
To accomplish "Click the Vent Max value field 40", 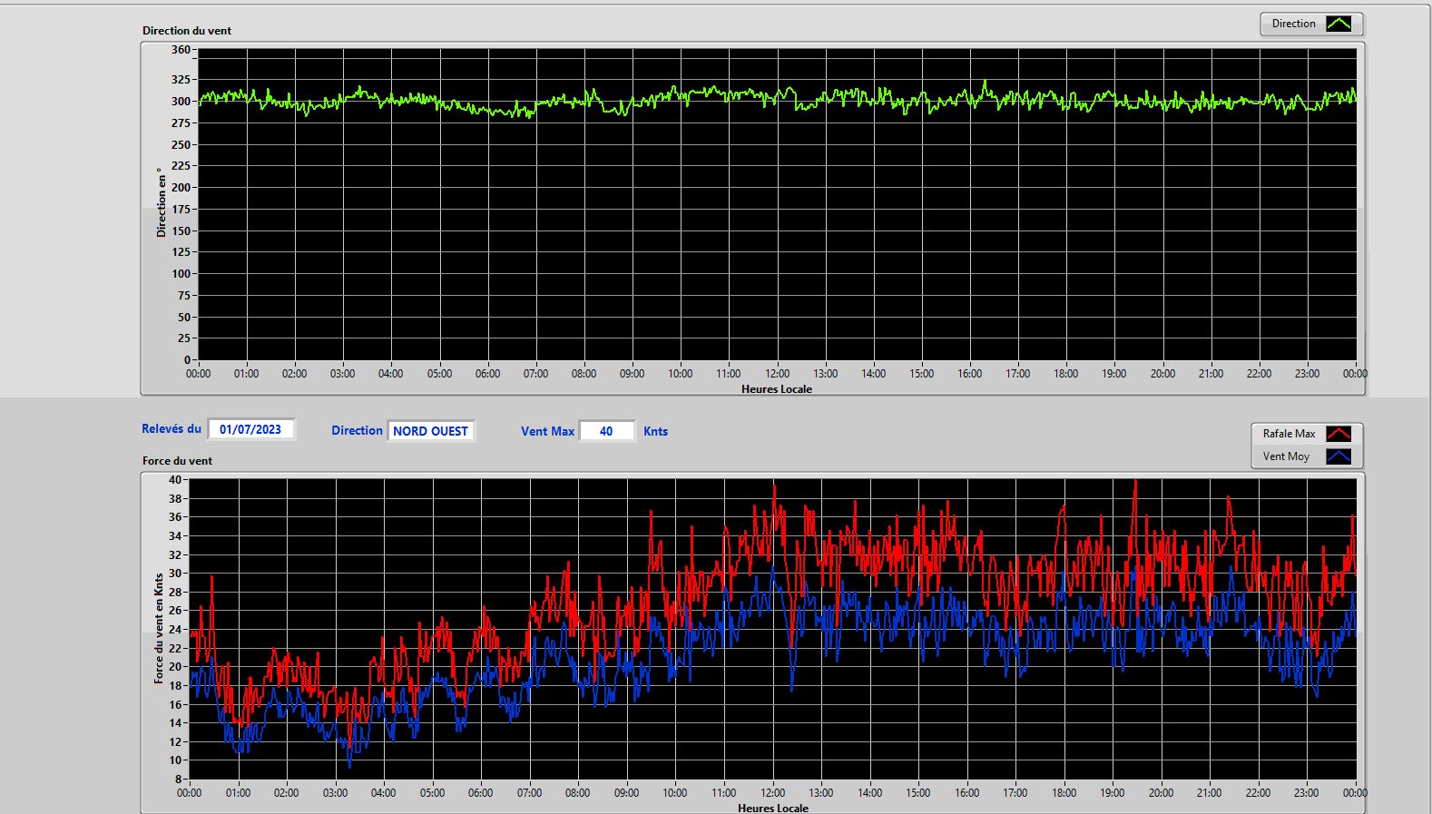I will click(x=606, y=431).
